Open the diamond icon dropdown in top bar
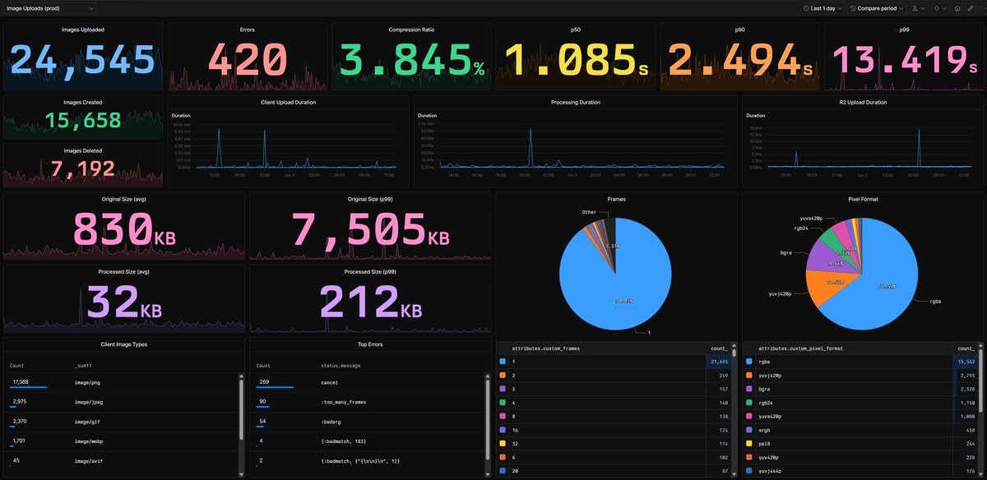This screenshot has height=480, width=987. [940, 8]
